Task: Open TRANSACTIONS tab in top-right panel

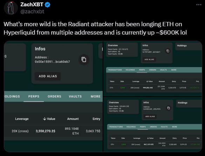Action: [115, 70]
